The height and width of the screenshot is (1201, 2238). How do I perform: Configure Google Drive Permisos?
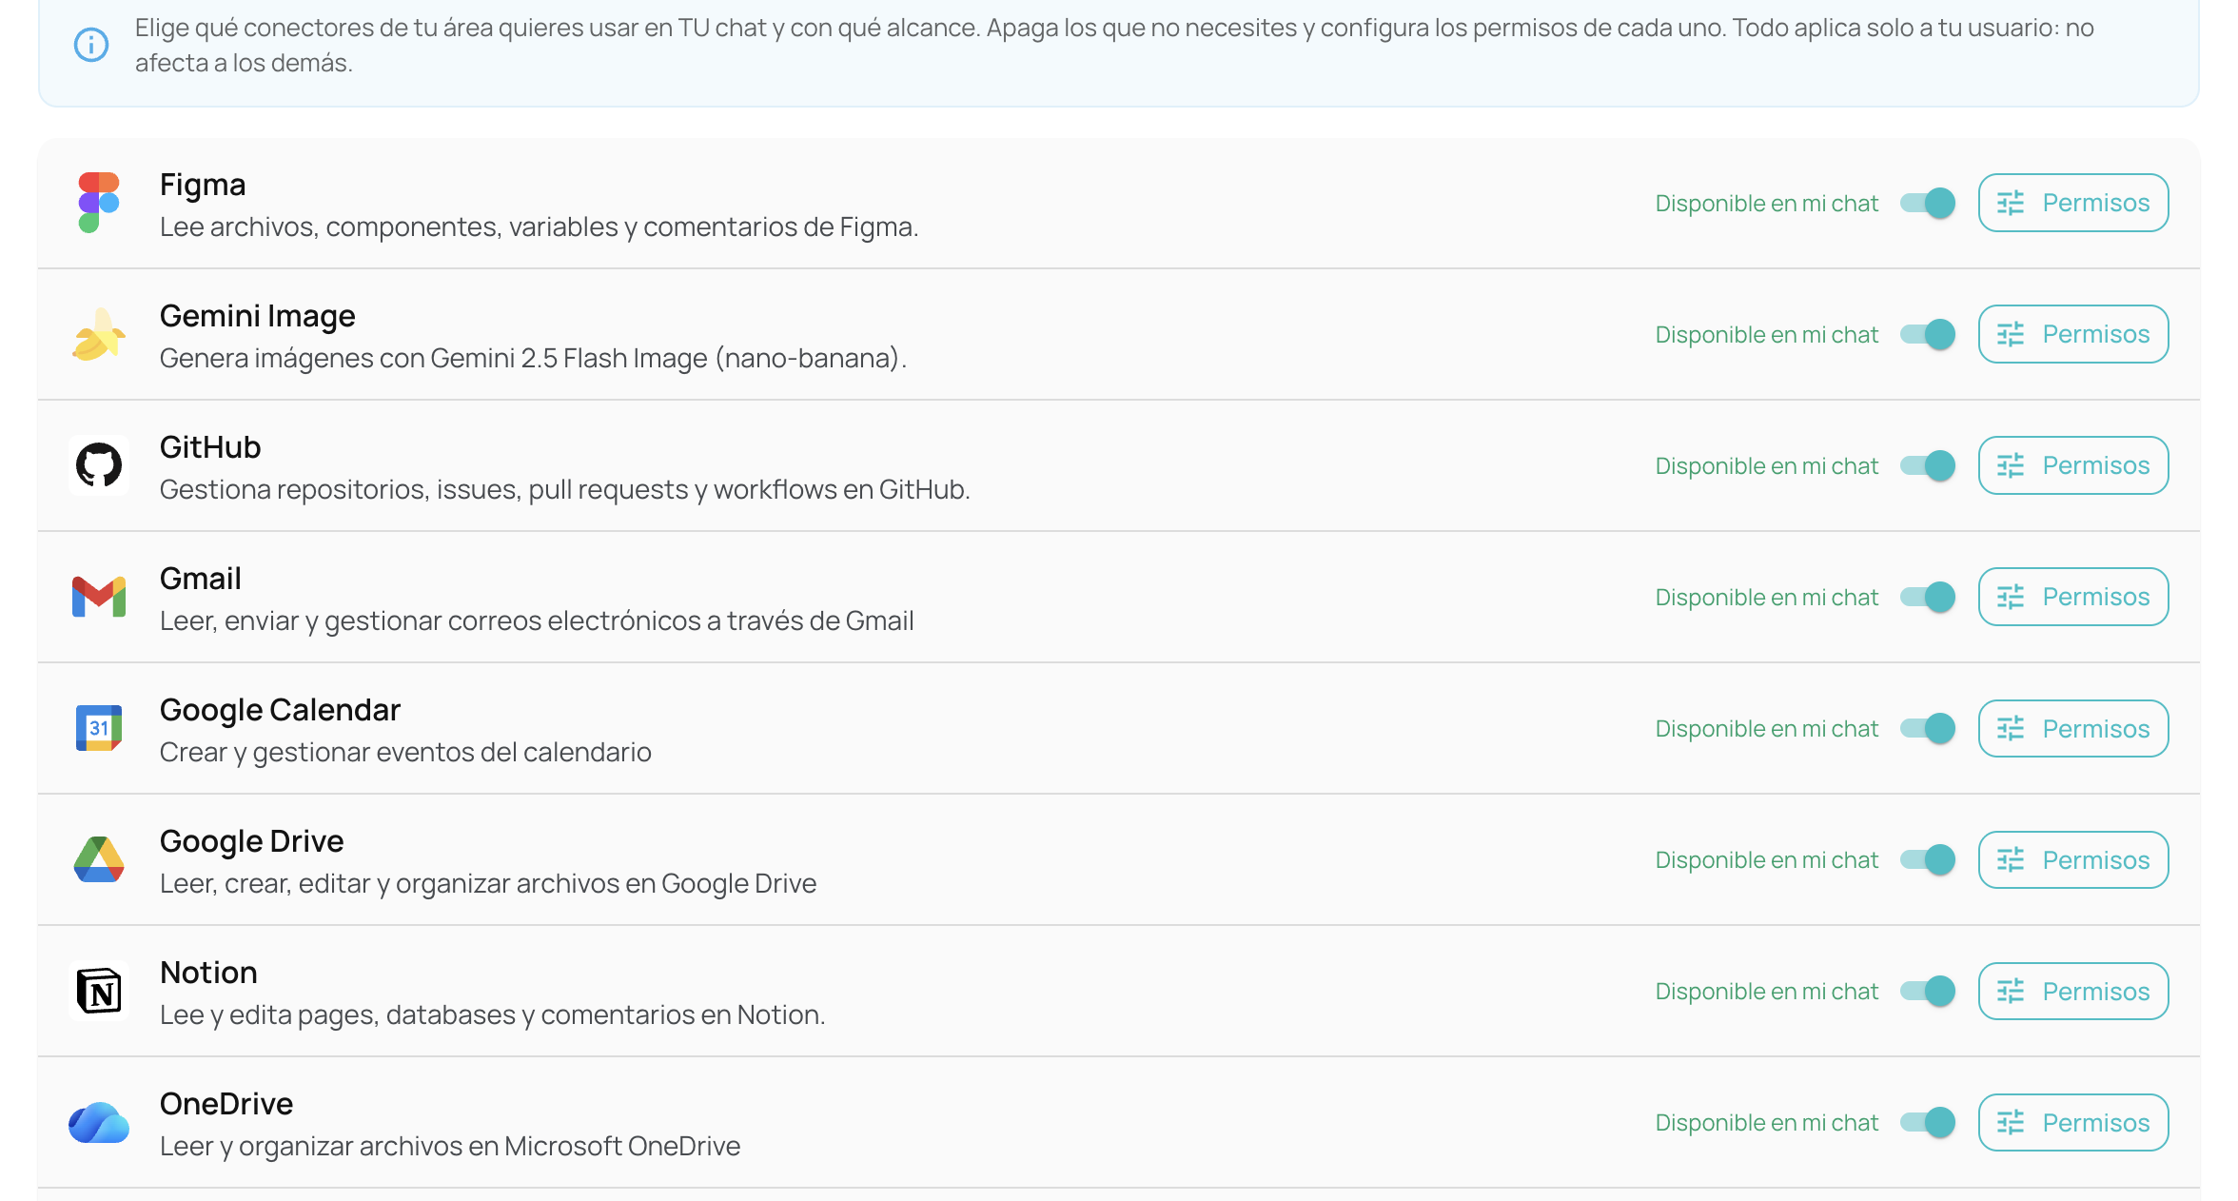(x=2073, y=859)
